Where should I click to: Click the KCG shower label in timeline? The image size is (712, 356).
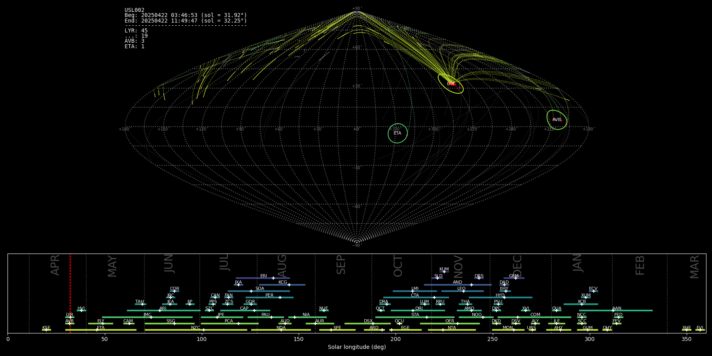283,282
